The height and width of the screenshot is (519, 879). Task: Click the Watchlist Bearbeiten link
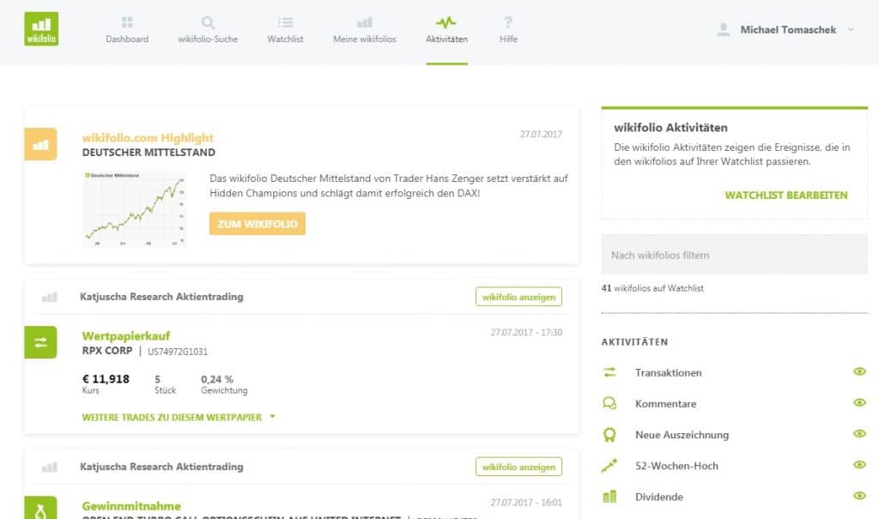click(x=785, y=196)
